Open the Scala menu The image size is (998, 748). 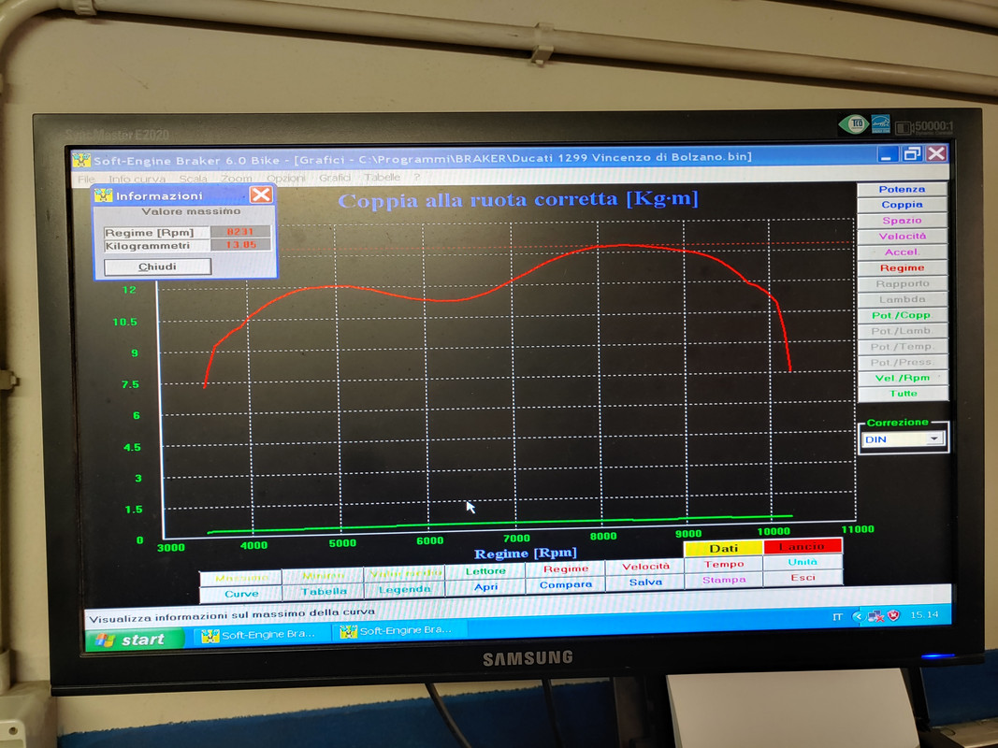tap(193, 179)
